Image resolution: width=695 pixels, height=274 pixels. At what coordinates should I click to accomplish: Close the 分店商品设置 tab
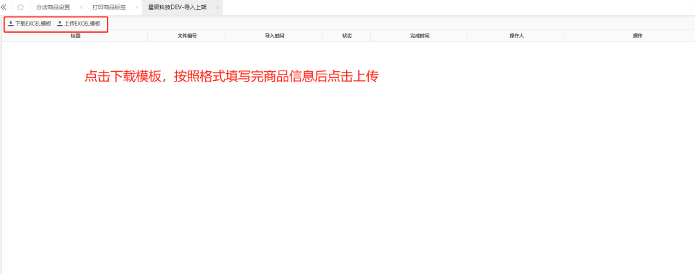pos(80,8)
